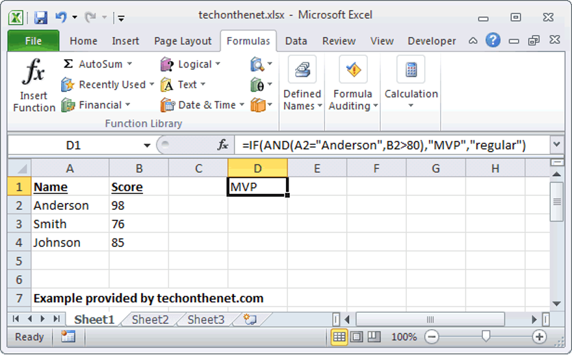Open the Text functions library
Viewport: 572px width, 355px height.
183,85
